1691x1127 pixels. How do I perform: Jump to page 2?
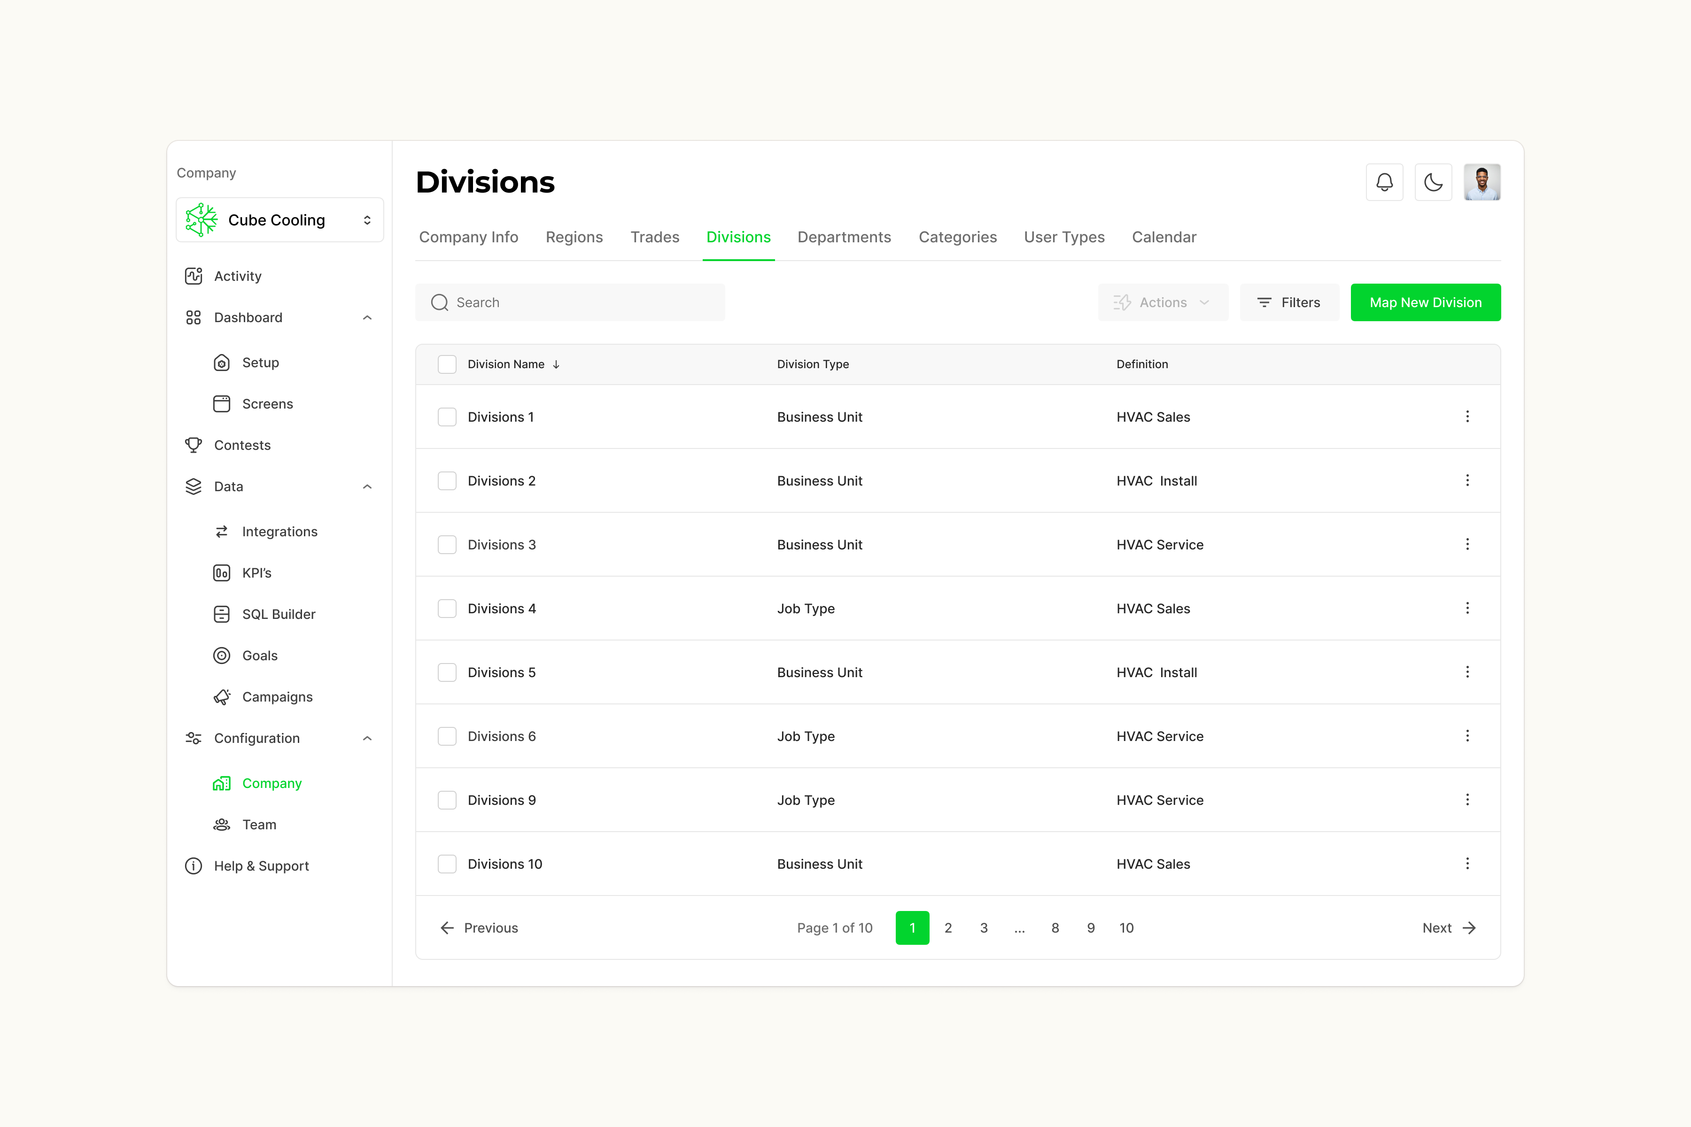(948, 928)
